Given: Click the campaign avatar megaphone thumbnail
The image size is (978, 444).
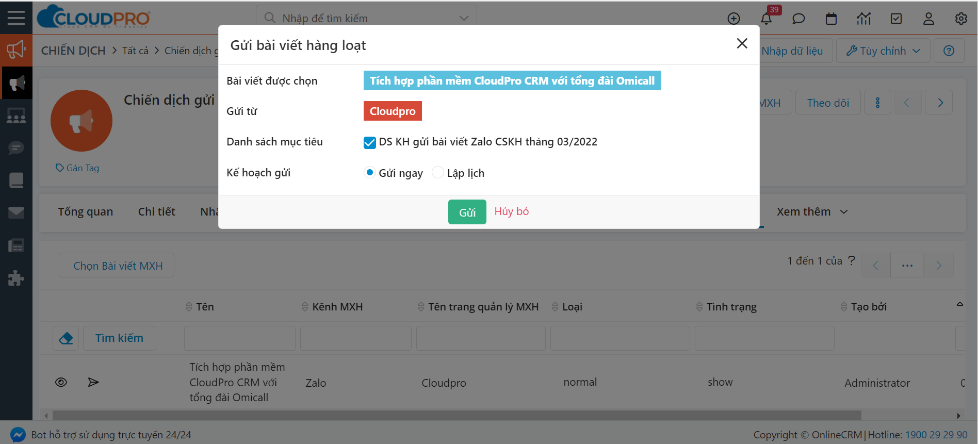Looking at the screenshot, I should [x=81, y=121].
